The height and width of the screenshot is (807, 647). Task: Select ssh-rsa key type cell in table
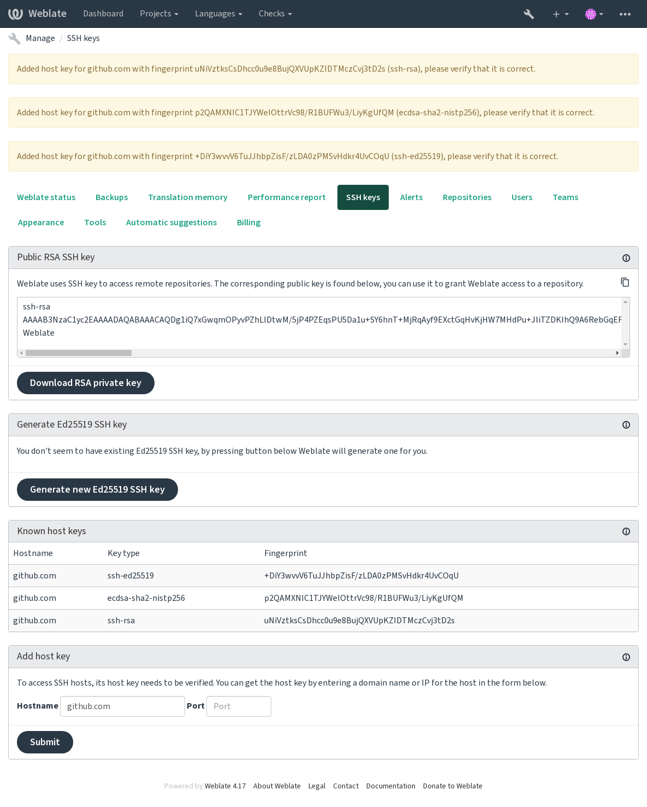[x=121, y=621]
